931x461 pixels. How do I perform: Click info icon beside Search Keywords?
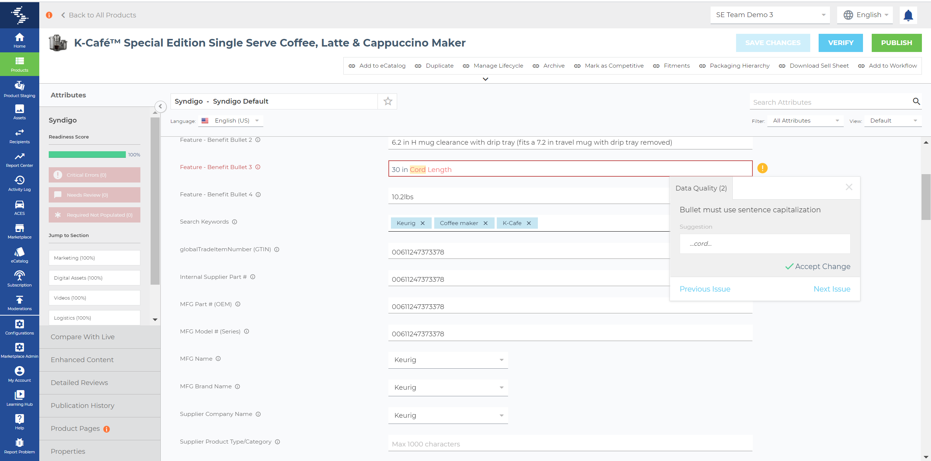pos(235,222)
